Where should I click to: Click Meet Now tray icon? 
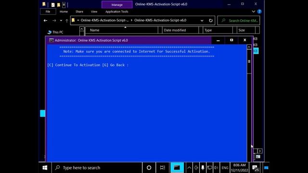pyautogui.click(x=196, y=168)
